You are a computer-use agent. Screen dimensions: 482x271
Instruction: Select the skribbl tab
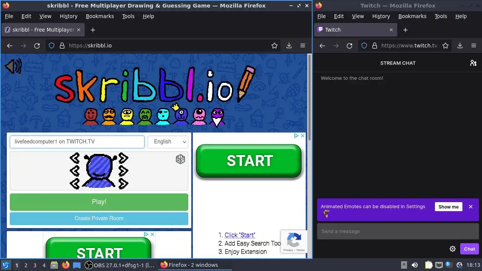(43, 30)
